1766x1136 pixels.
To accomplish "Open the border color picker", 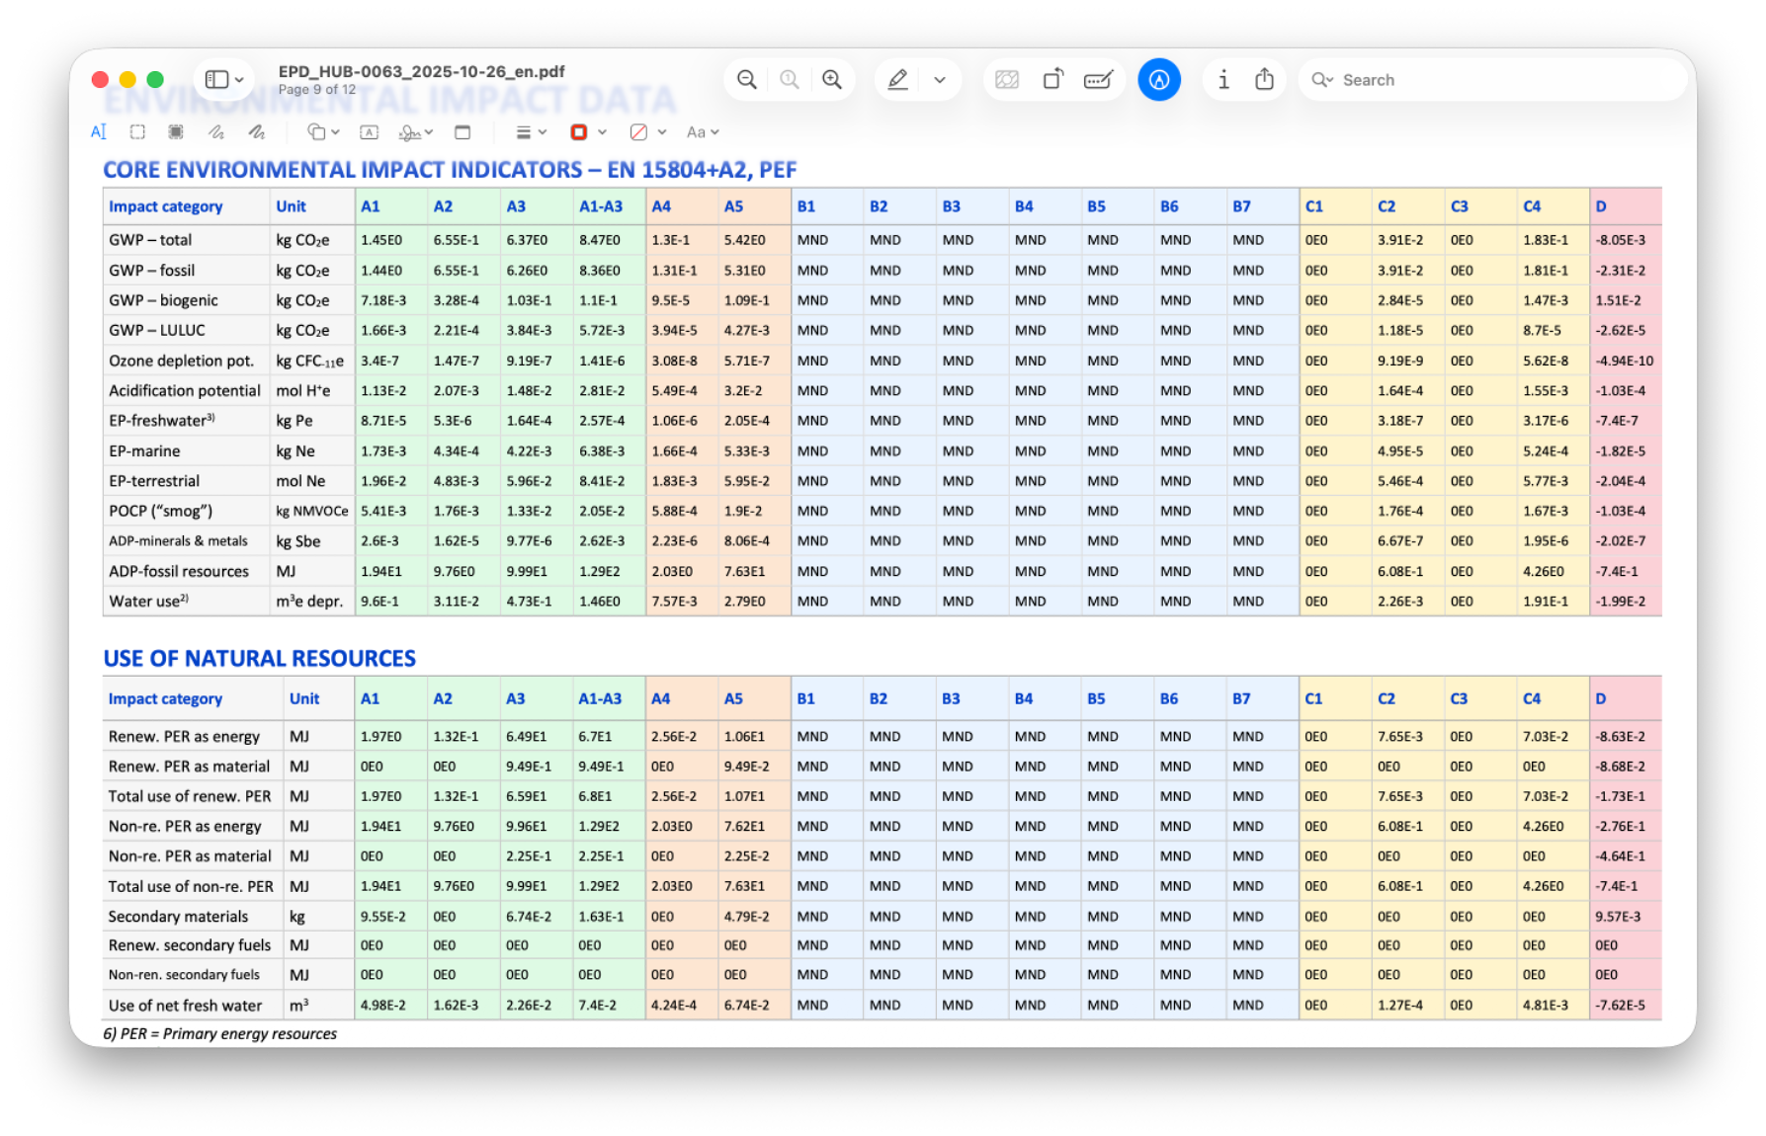I will tap(578, 131).
